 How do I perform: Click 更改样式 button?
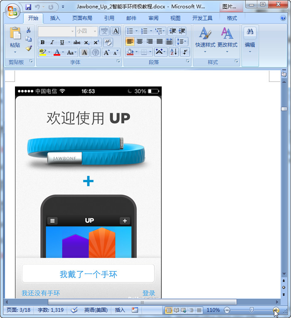point(227,40)
